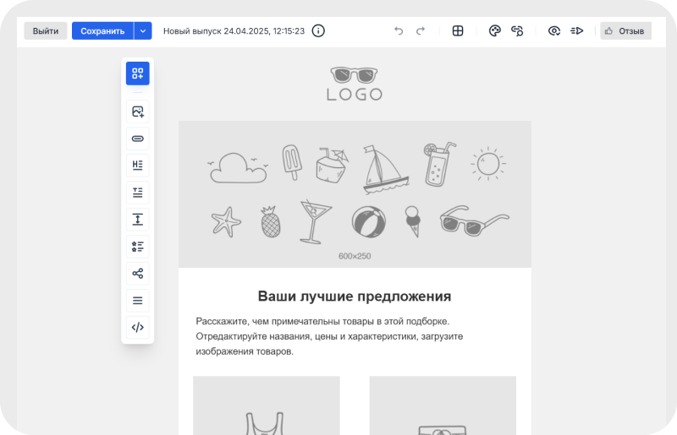Select the divider lines block icon
Screen dimensions: 677x435
click(138, 301)
